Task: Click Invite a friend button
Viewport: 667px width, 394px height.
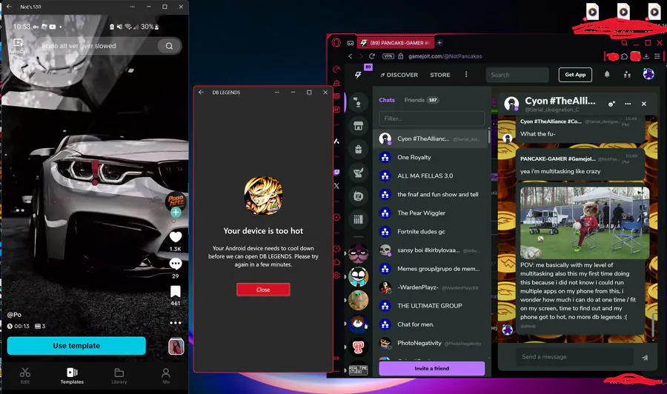Action: (431, 369)
